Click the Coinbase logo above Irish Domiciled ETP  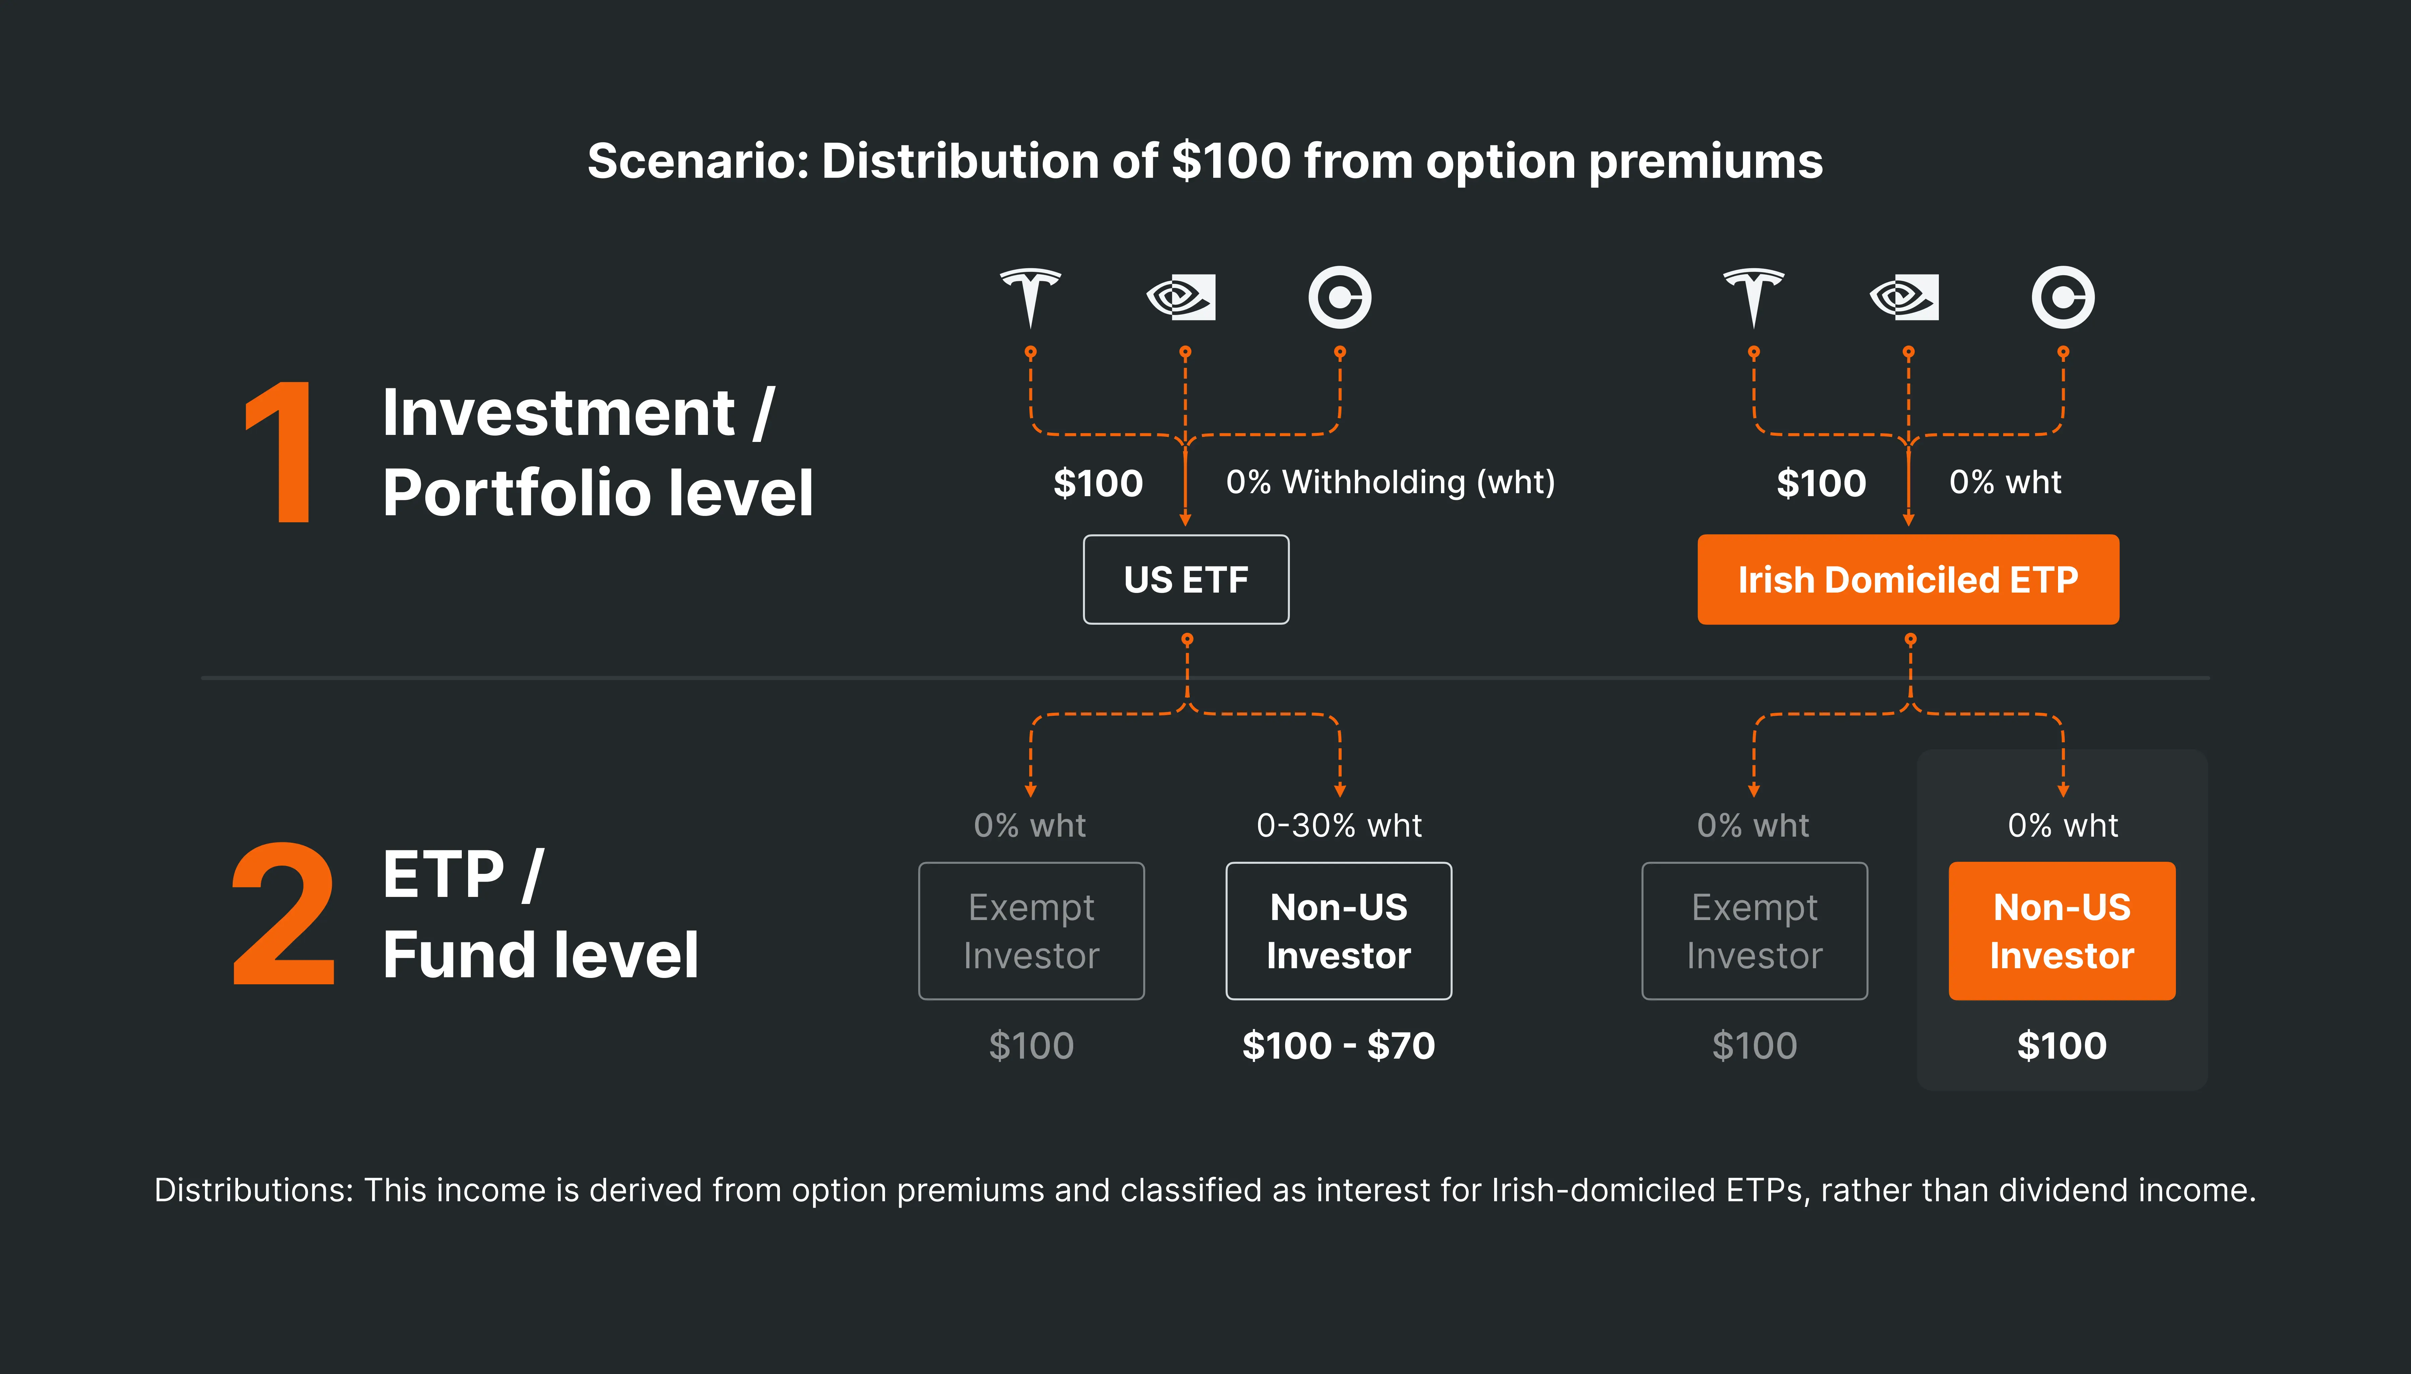pos(2063,297)
